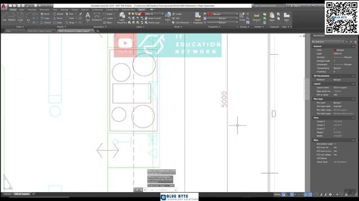Choose the Stretch tool

(45, 22)
